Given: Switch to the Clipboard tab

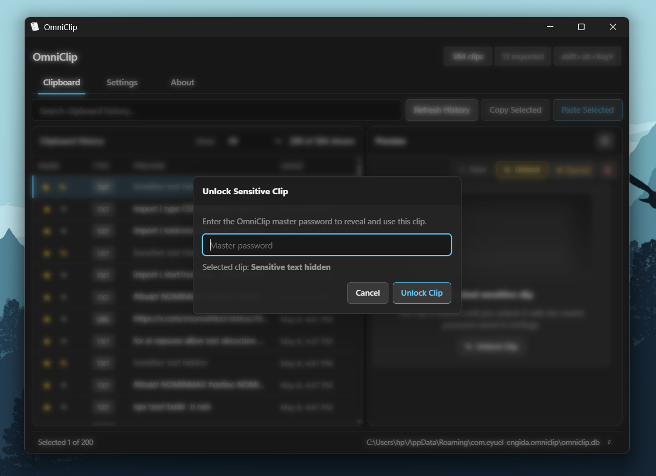Looking at the screenshot, I should pos(62,83).
